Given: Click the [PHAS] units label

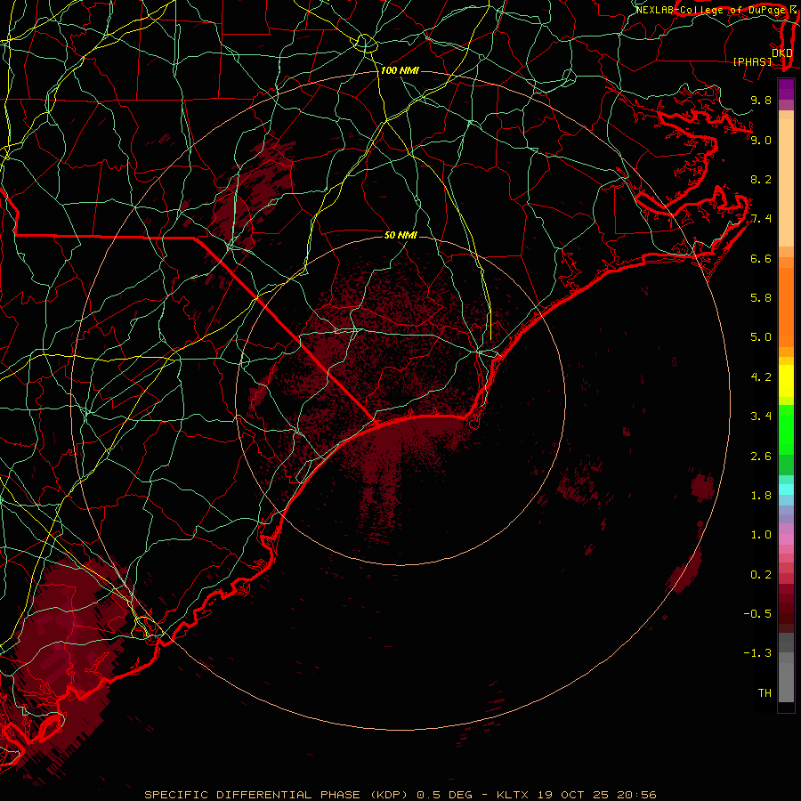Looking at the screenshot, I should pyautogui.click(x=752, y=61).
